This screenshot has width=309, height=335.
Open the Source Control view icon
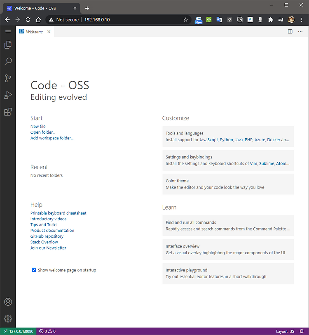(8, 78)
